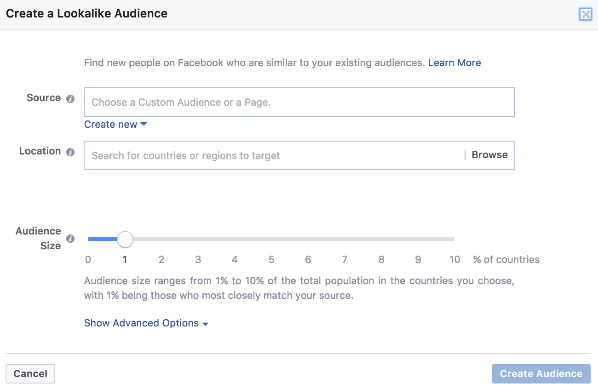Viewport: 598px width, 389px height.
Task: Click the Audience Size info icon
Action: tap(70, 239)
